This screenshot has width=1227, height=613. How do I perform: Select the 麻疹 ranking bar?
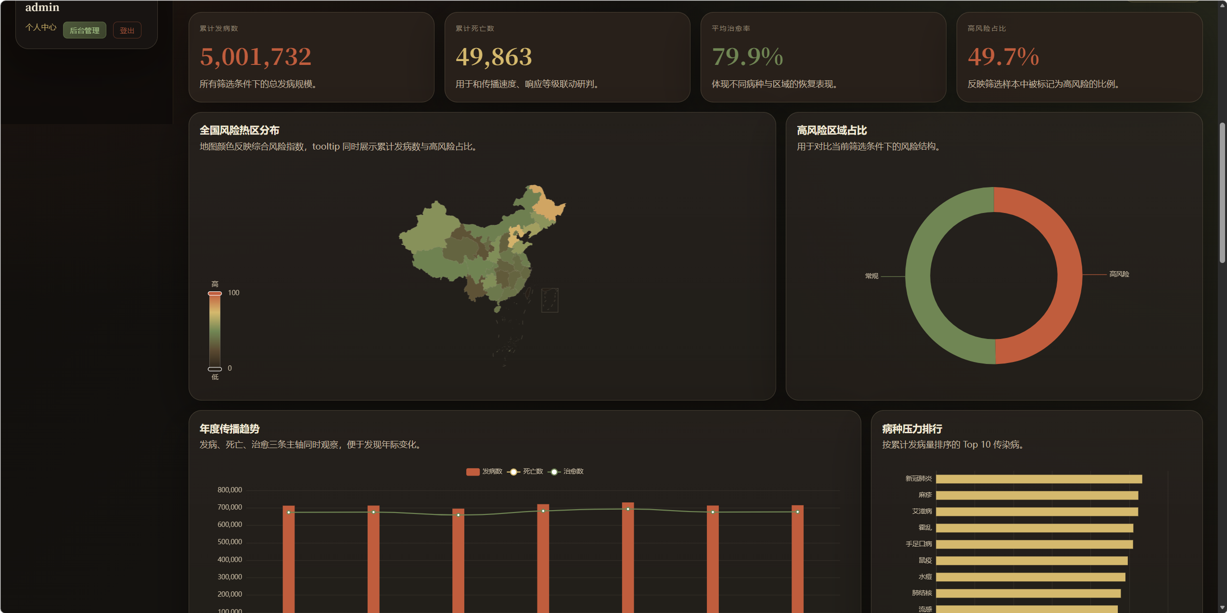1036,495
